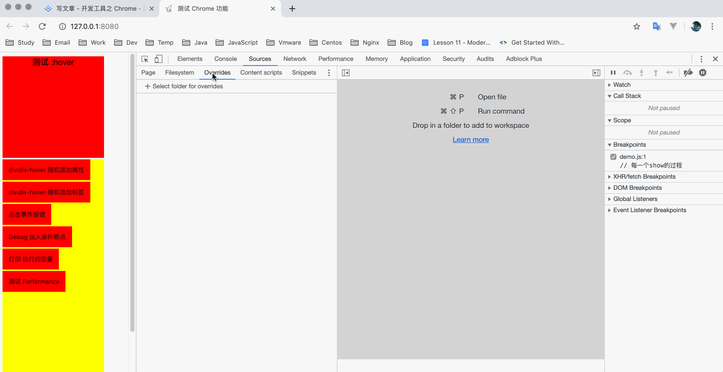
Task: Open the Security panel
Action: click(x=454, y=59)
